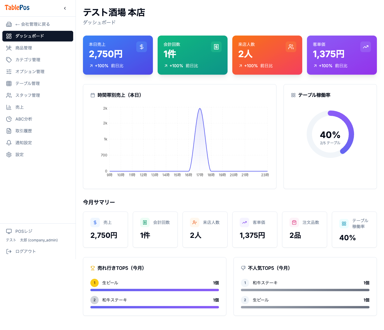Open the 売上 sidebar item
384x330 pixels.
tap(38, 107)
